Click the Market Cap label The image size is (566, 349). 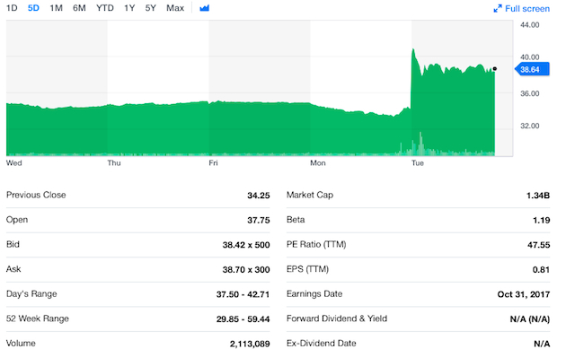tap(310, 195)
